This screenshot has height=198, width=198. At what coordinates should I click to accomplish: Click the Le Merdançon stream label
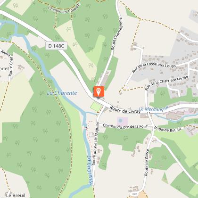pos(154,109)
